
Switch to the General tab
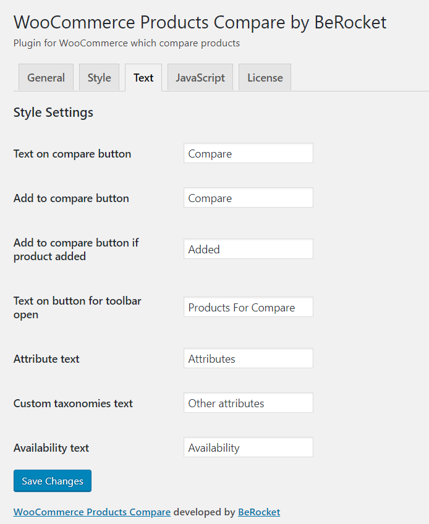pyautogui.click(x=46, y=77)
